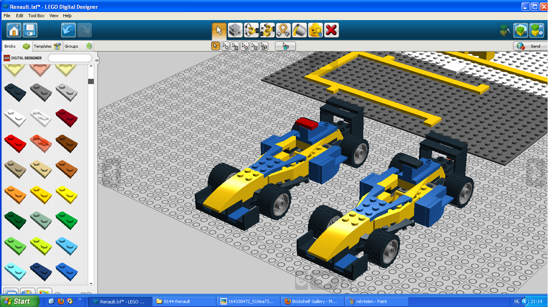This screenshot has width=548, height=307.
Task: Activate the red X Delete tool
Action: pos(332,30)
